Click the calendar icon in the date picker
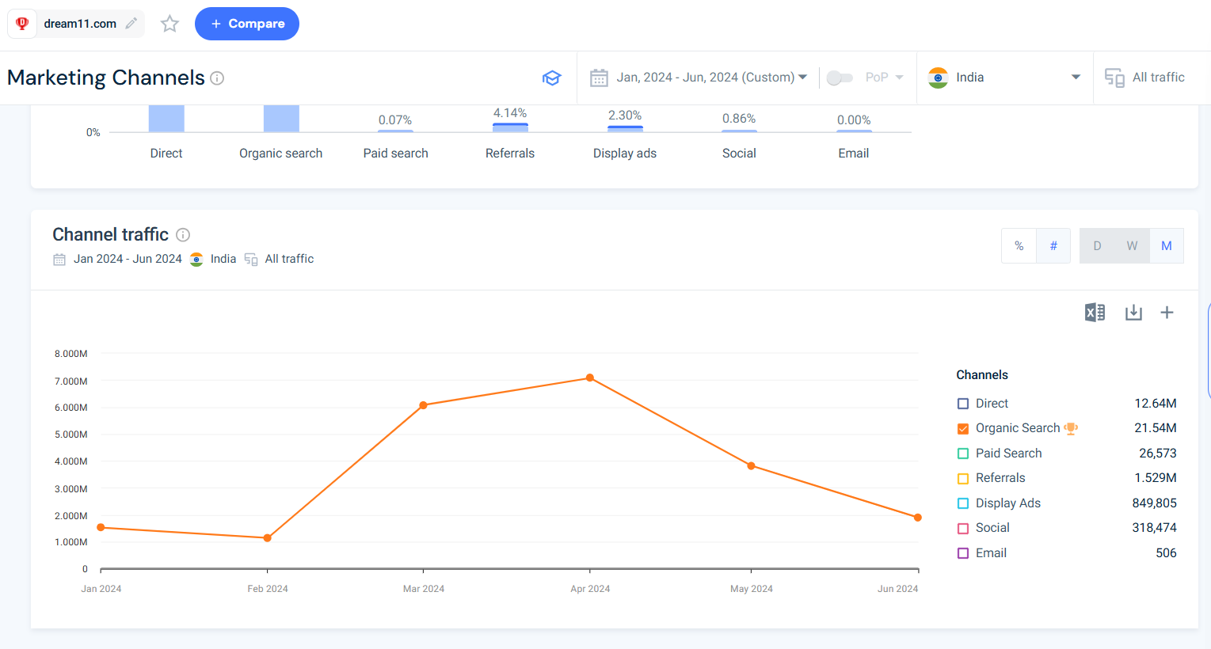Viewport: 1211px width, 649px height. (599, 78)
